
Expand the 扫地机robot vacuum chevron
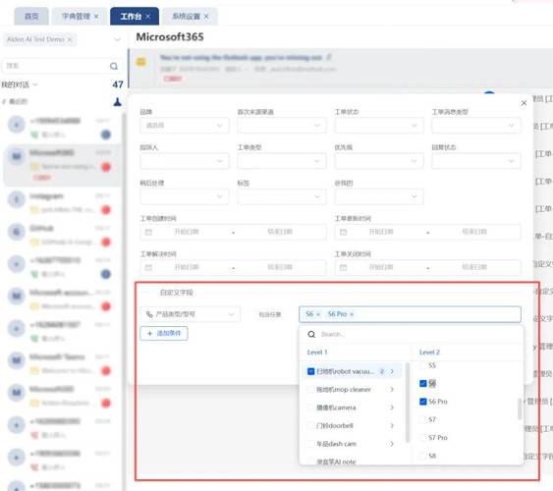[392, 371]
